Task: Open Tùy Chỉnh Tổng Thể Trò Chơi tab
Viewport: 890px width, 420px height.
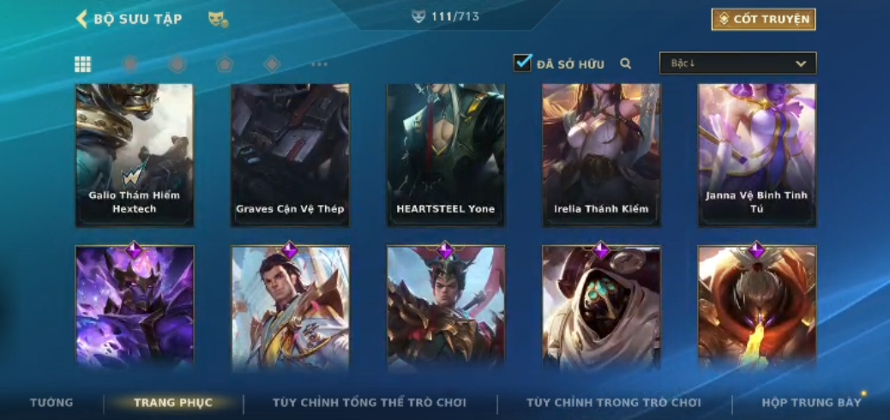Action: pyautogui.click(x=370, y=403)
